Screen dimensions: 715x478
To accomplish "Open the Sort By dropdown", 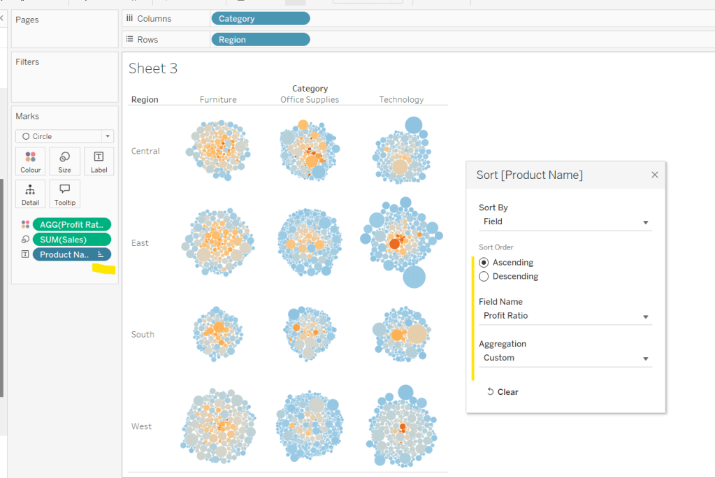I will [x=565, y=222].
